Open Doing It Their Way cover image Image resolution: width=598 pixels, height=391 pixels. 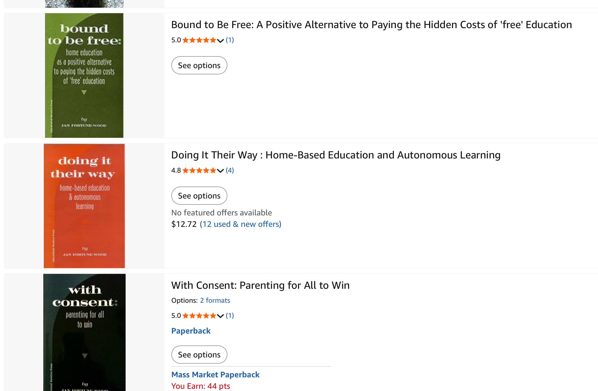(x=84, y=205)
